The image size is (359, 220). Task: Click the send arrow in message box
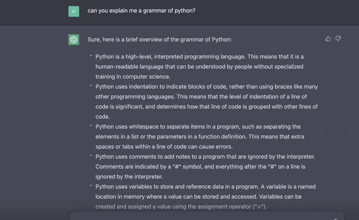tap(336, 219)
